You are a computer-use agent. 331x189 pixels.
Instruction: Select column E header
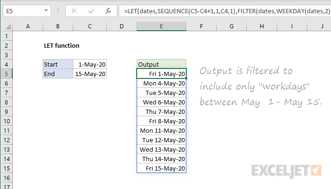click(x=161, y=26)
